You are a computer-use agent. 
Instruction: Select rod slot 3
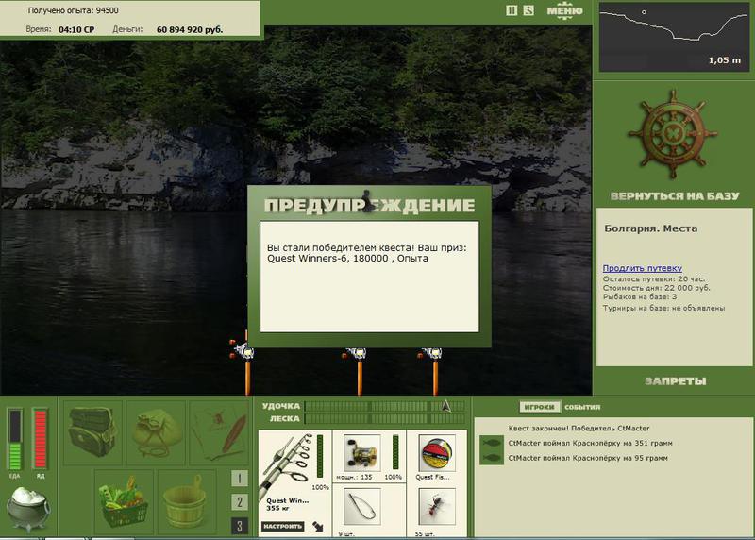[240, 526]
